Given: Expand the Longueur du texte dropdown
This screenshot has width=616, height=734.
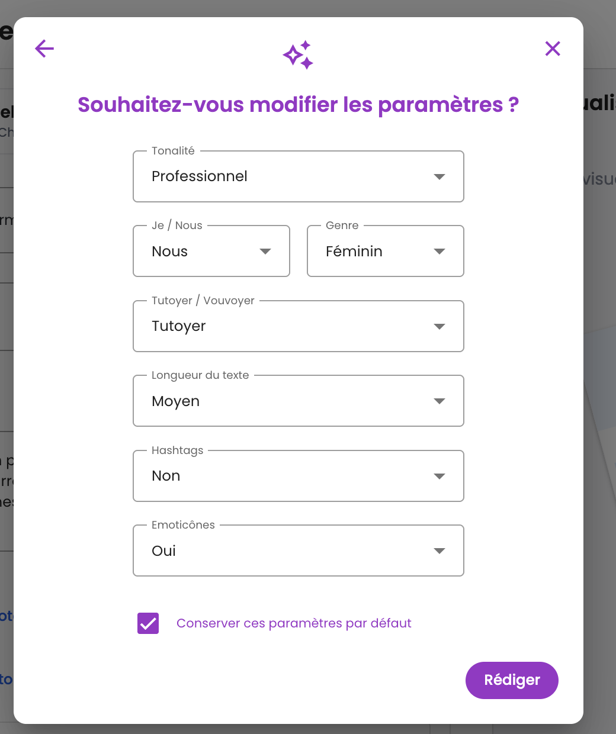Looking at the screenshot, I should [x=298, y=401].
